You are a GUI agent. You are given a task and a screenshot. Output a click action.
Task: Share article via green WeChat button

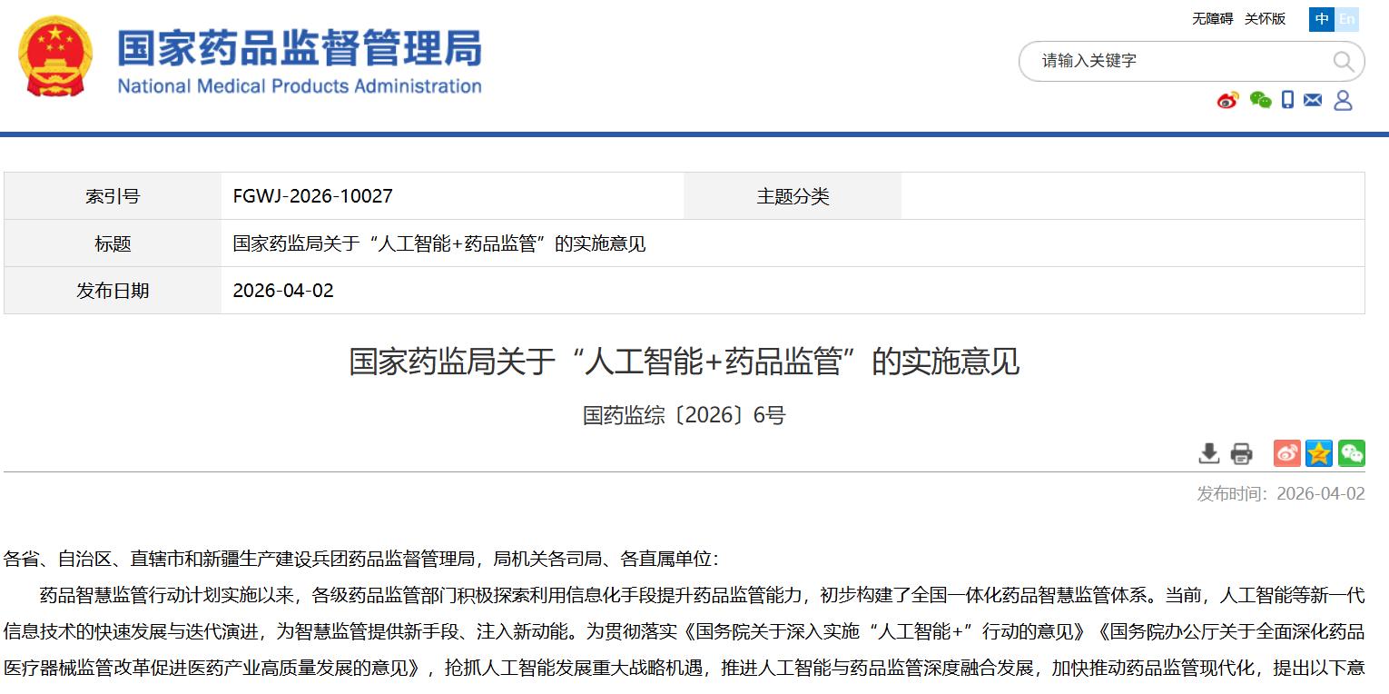[1351, 453]
